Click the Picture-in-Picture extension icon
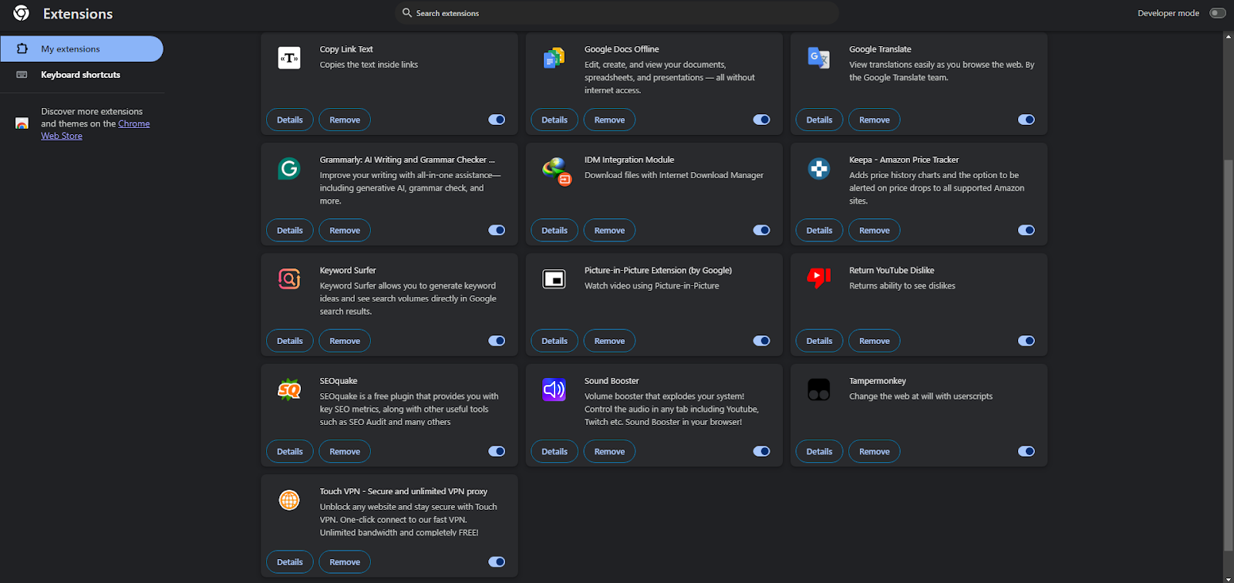The height and width of the screenshot is (583, 1234). 554,278
